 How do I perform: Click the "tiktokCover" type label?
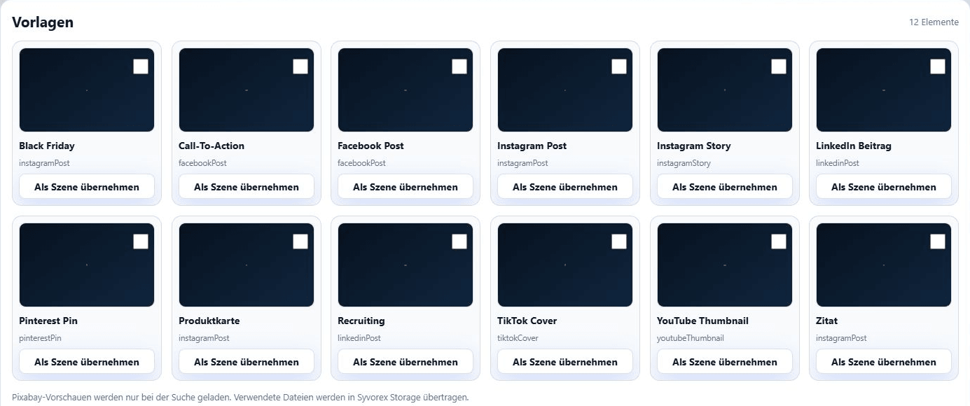[x=518, y=338]
